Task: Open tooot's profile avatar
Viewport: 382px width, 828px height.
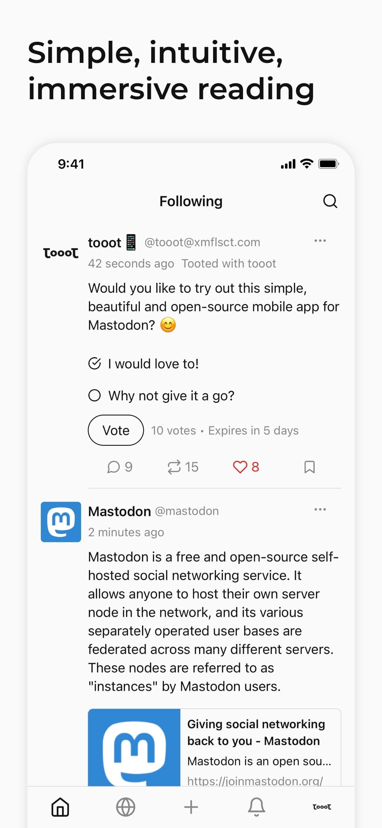Action: (x=61, y=253)
